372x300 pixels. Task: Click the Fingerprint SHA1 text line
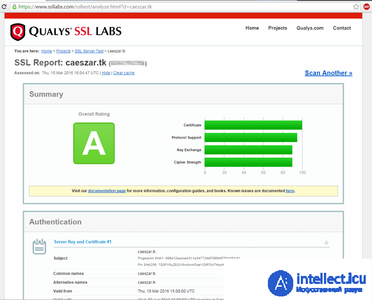(189, 258)
